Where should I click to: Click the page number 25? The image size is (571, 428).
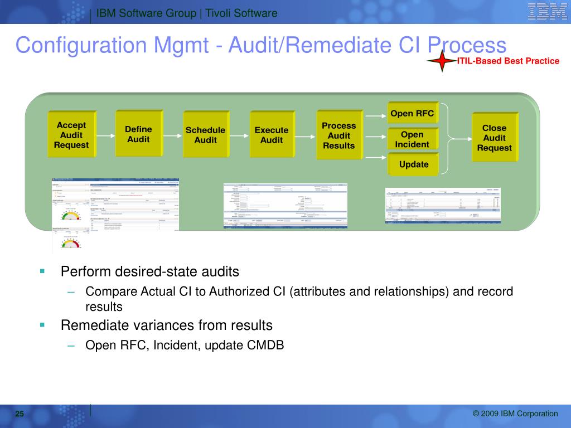click(20, 414)
